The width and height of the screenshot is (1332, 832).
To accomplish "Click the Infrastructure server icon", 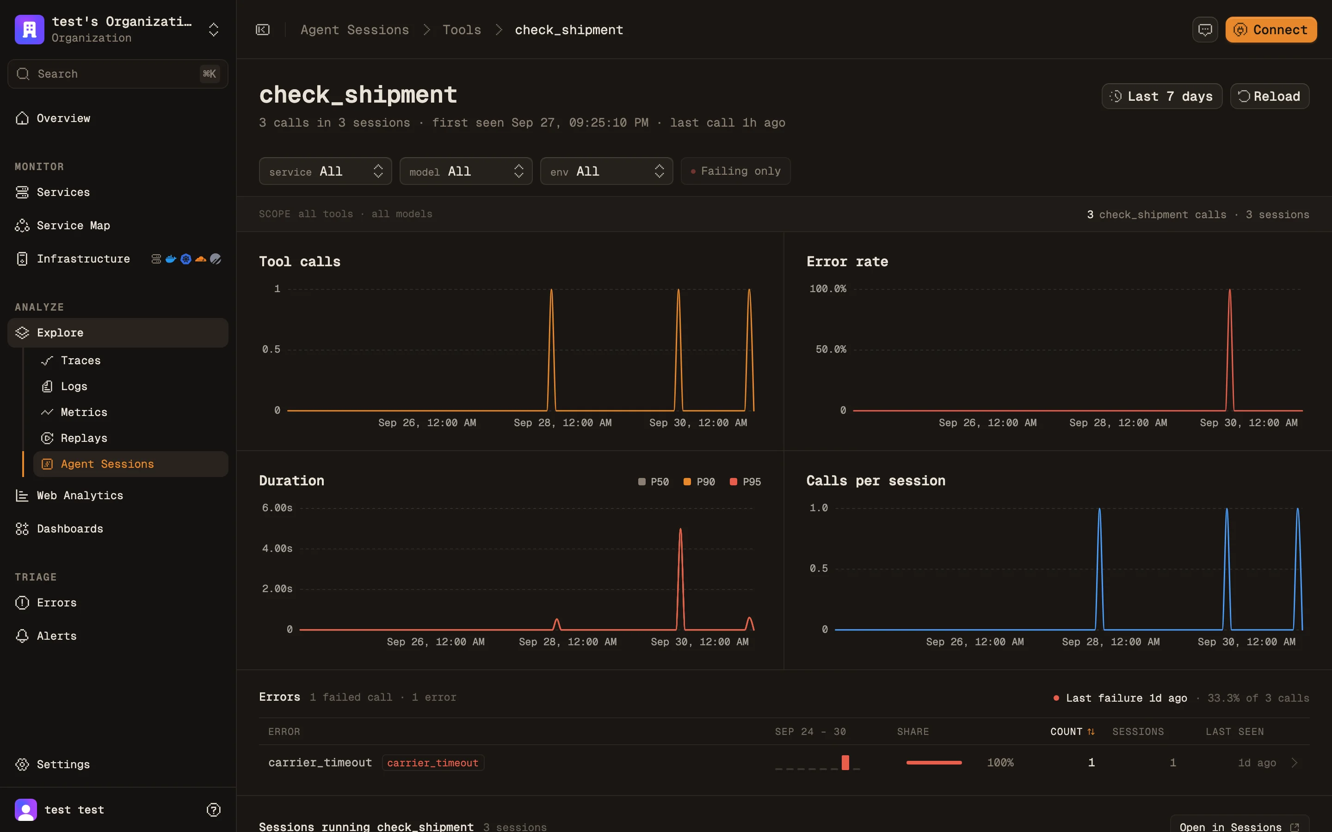I will click(x=22, y=259).
